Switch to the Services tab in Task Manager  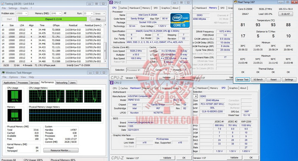(x=34, y=83)
